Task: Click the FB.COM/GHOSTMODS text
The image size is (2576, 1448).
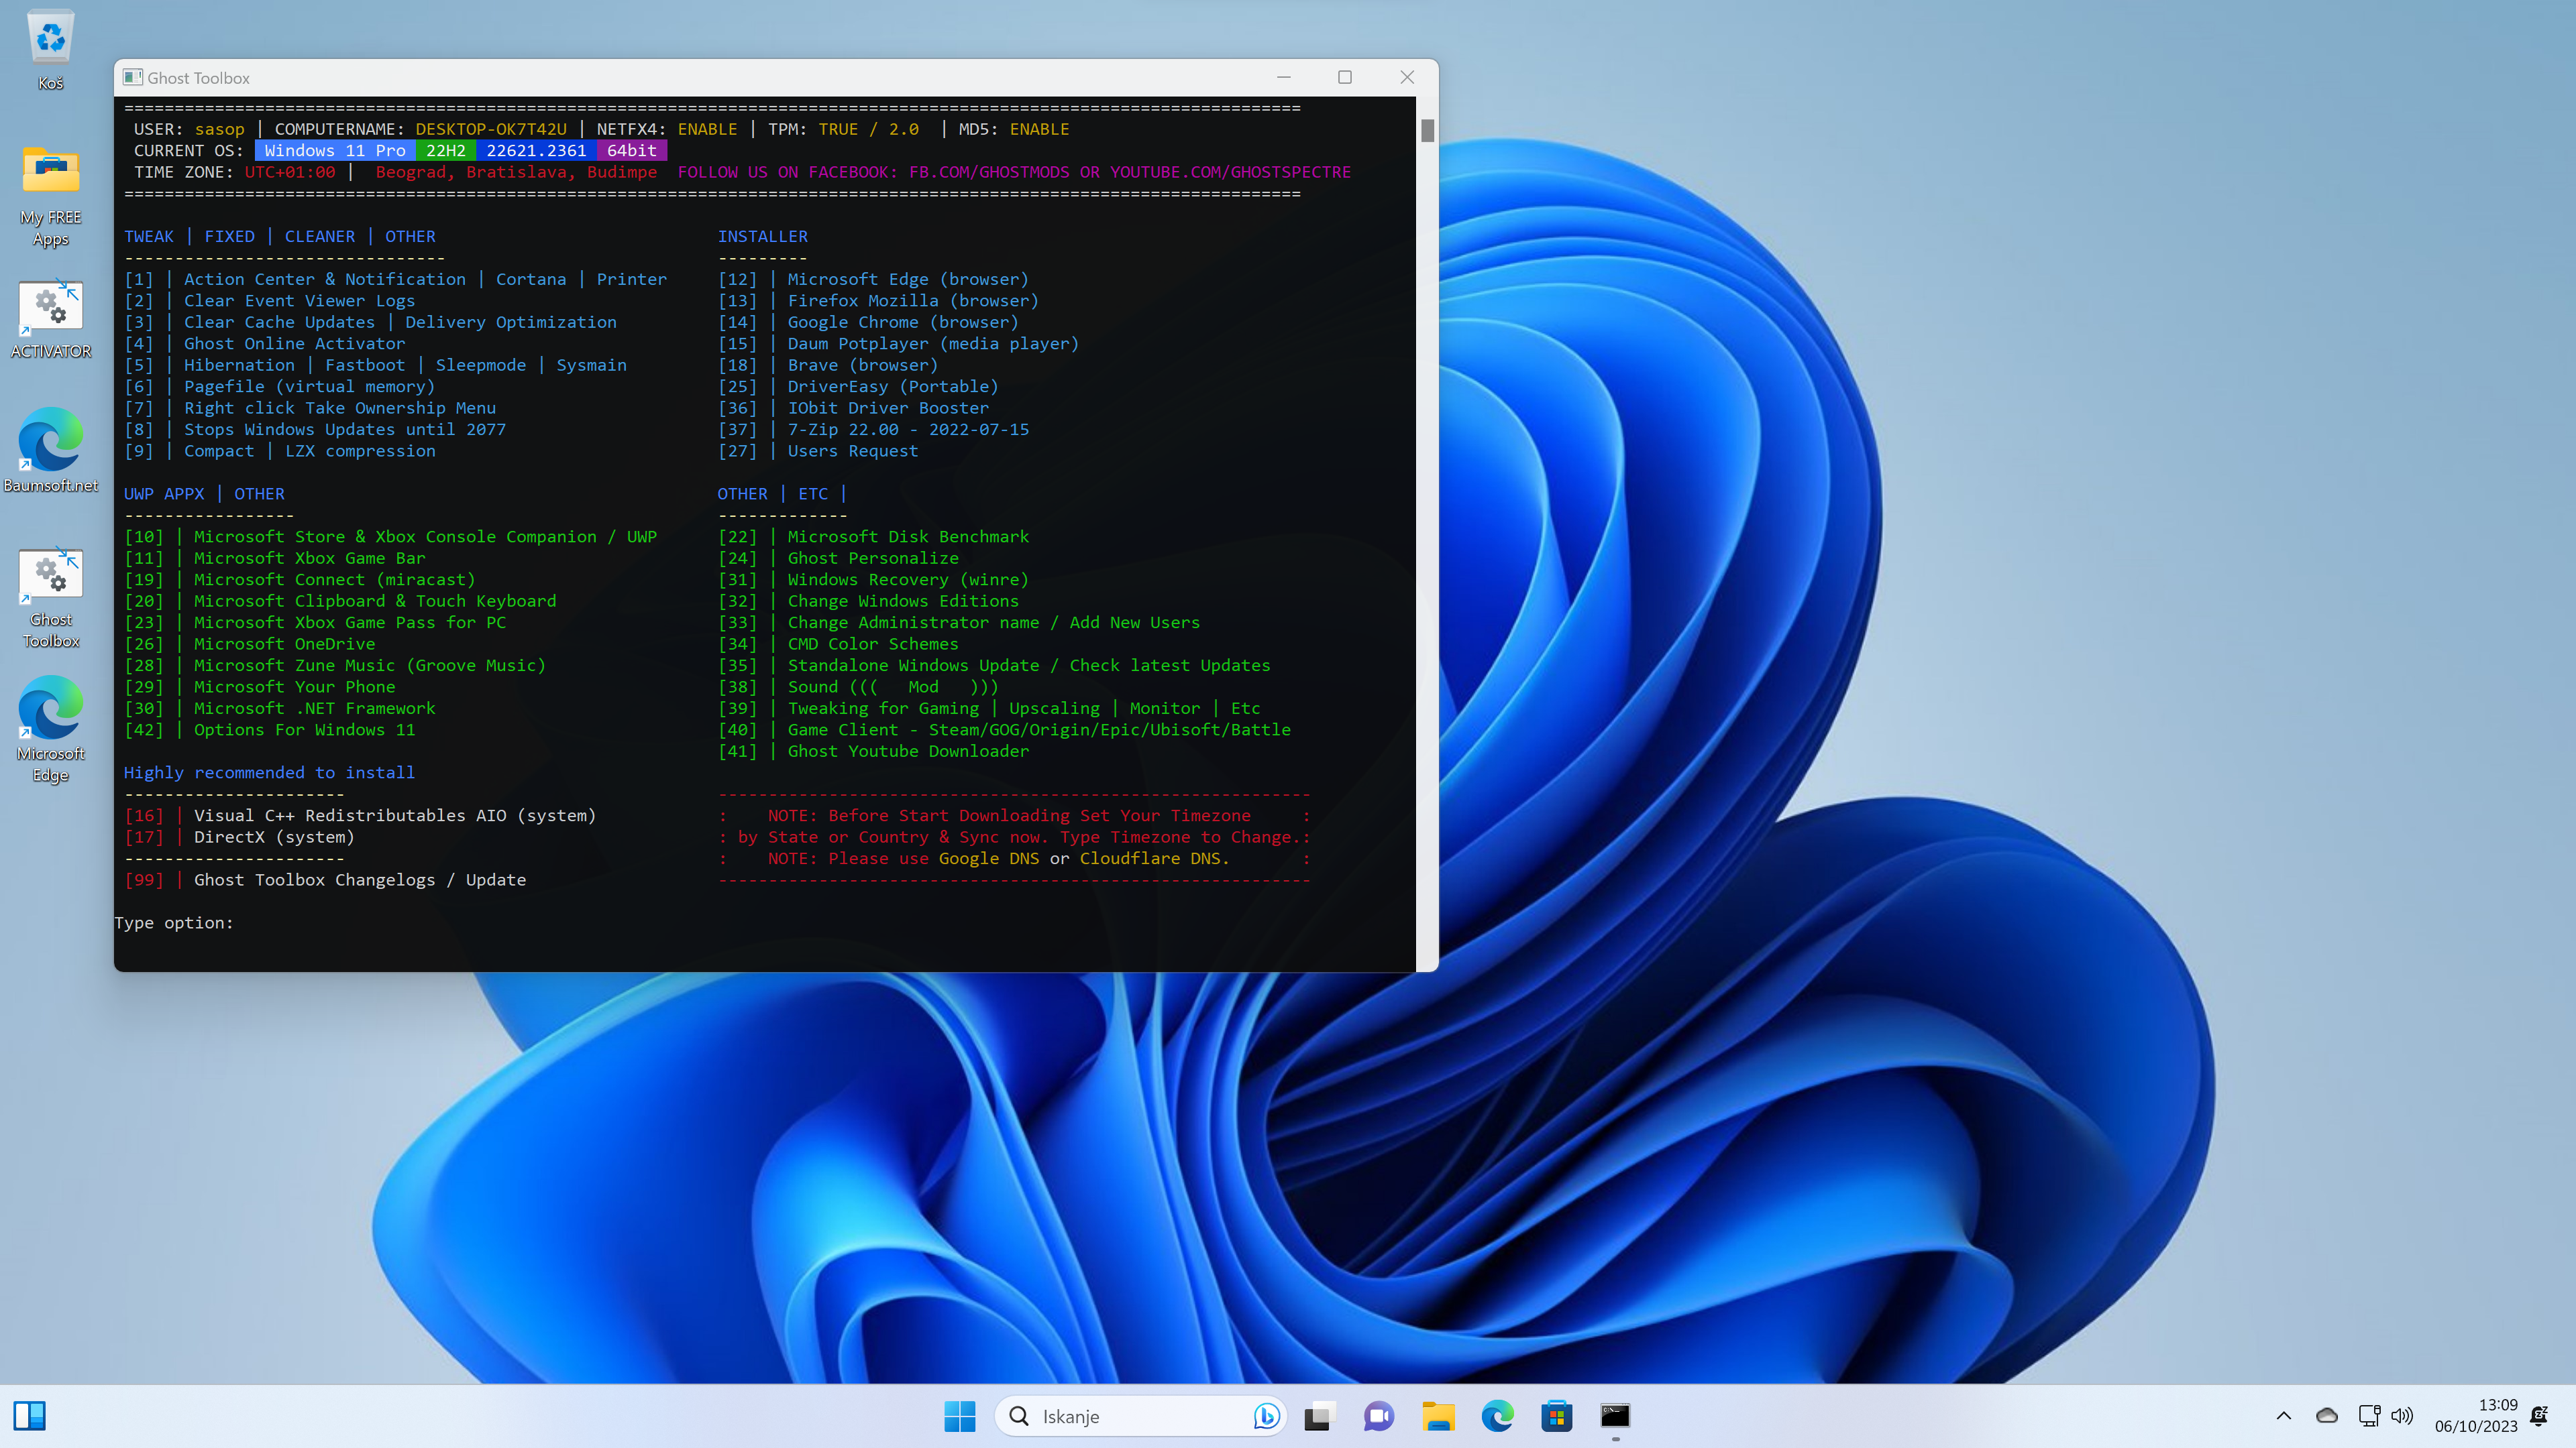Action: pyautogui.click(x=988, y=172)
